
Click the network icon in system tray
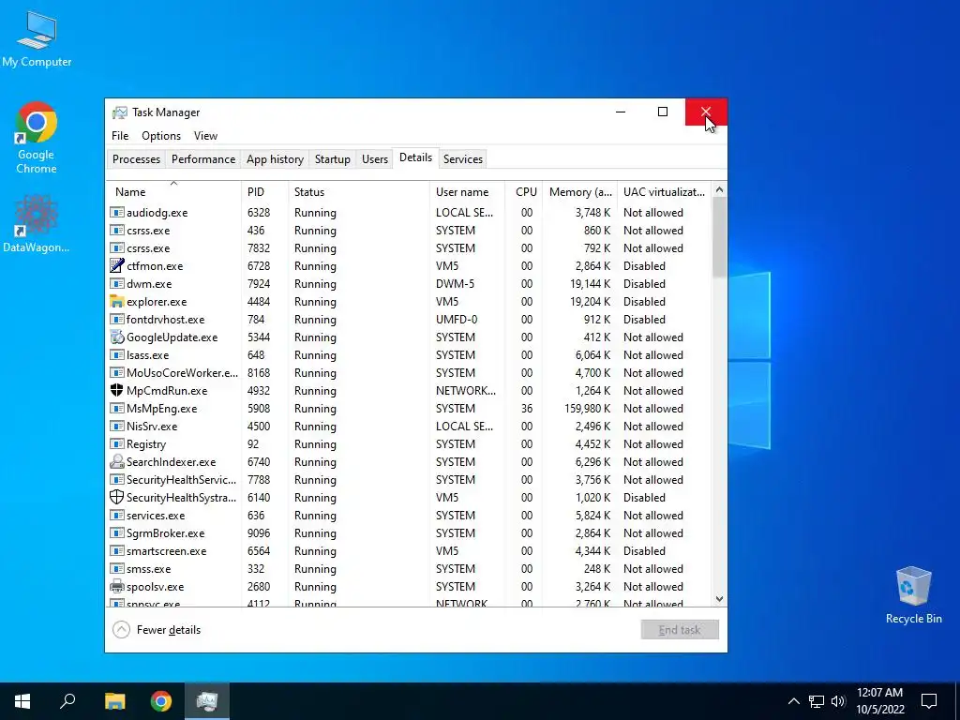click(817, 701)
